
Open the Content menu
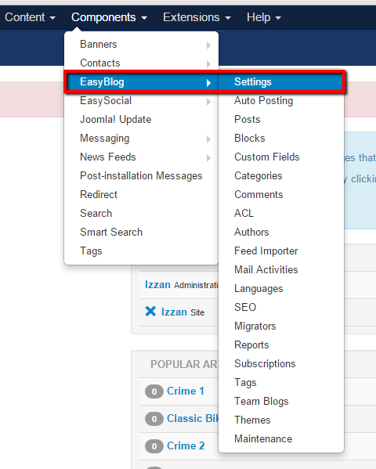pos(30,17)
